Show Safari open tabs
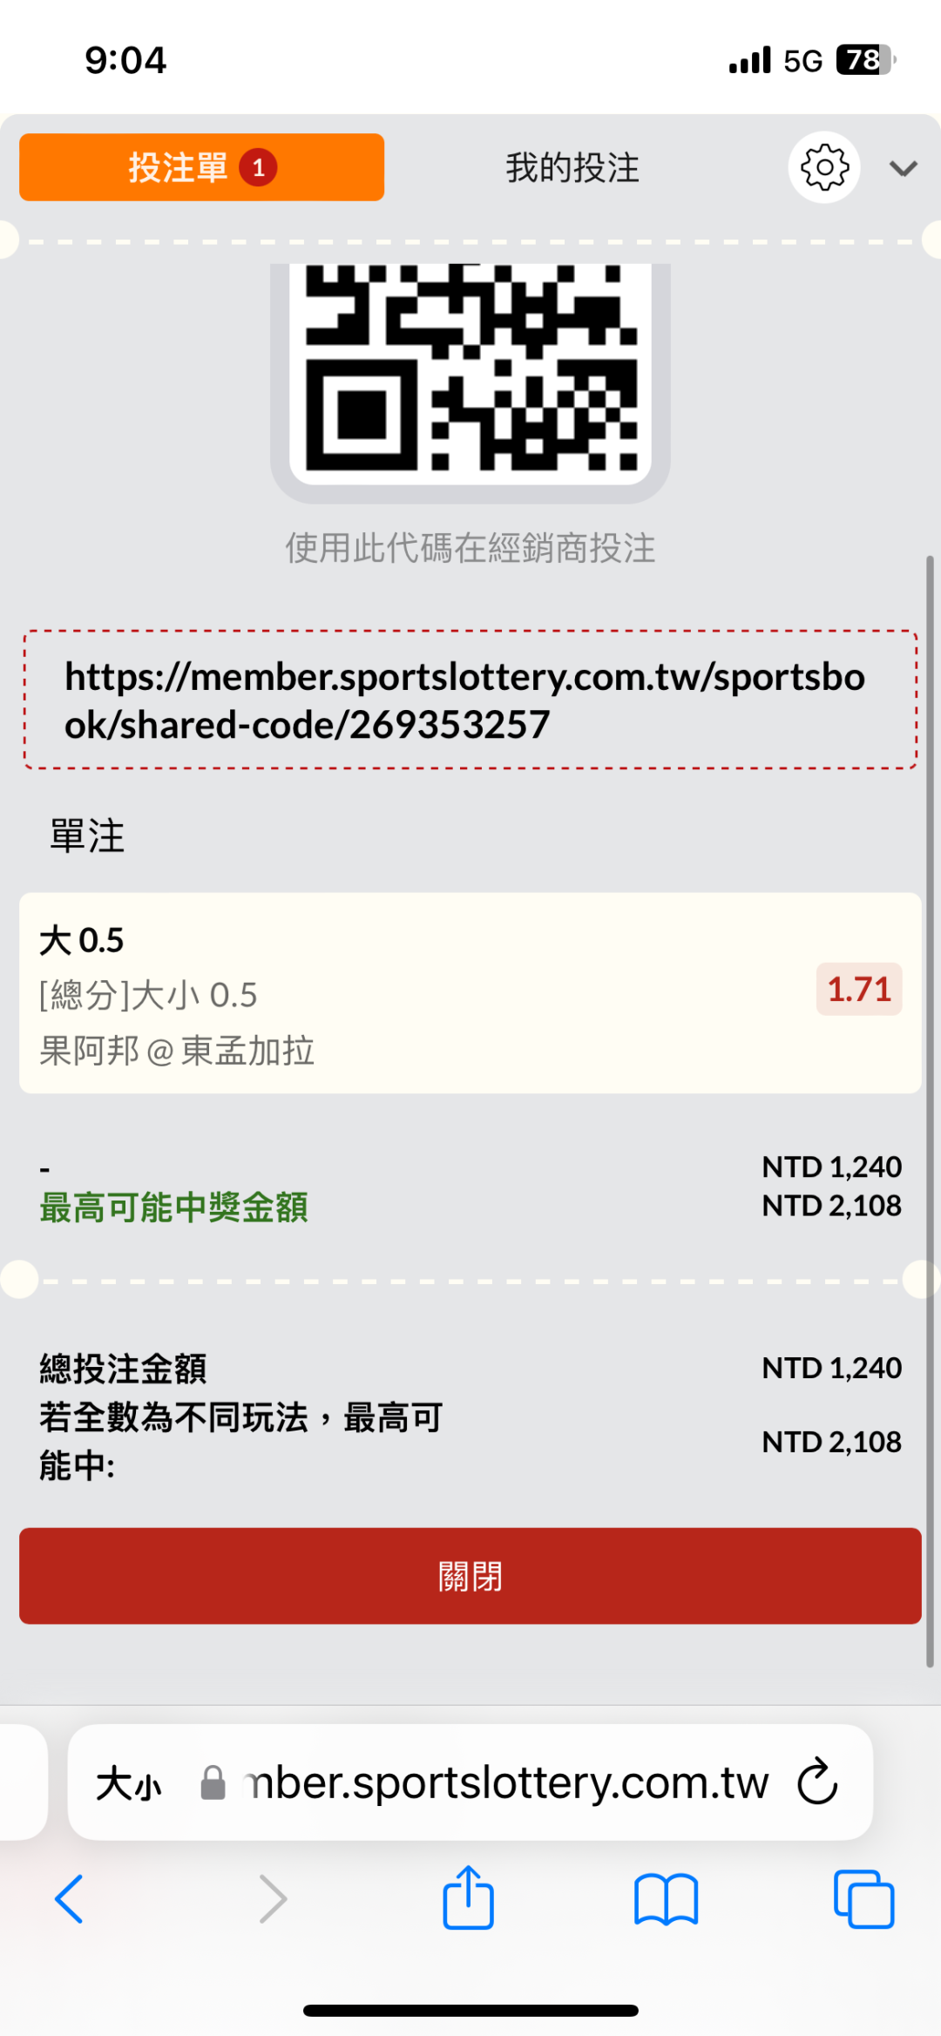Viewport: 941px width, 2036px height. pyautogui.click(x=863, y=1899)
